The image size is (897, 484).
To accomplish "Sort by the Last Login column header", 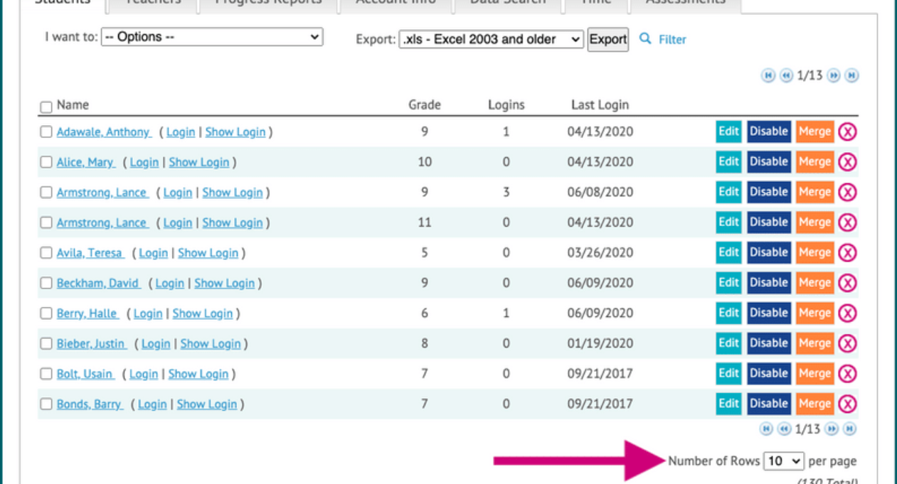I will pyautogui.click(x=600, y=105).
